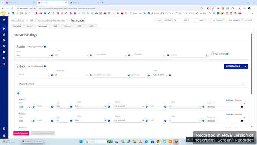Open the Deinterlace dropdown
This screenshot has height=145, width=257.
71,75
